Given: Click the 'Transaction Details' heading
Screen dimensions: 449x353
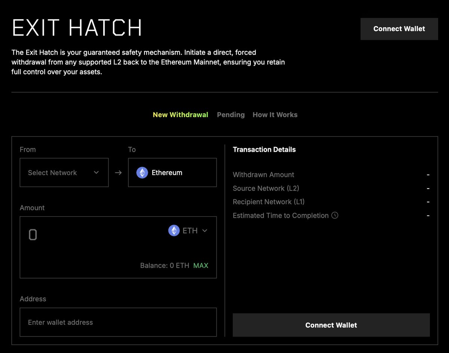Looking at the screenshot, I should click(264, 150).
